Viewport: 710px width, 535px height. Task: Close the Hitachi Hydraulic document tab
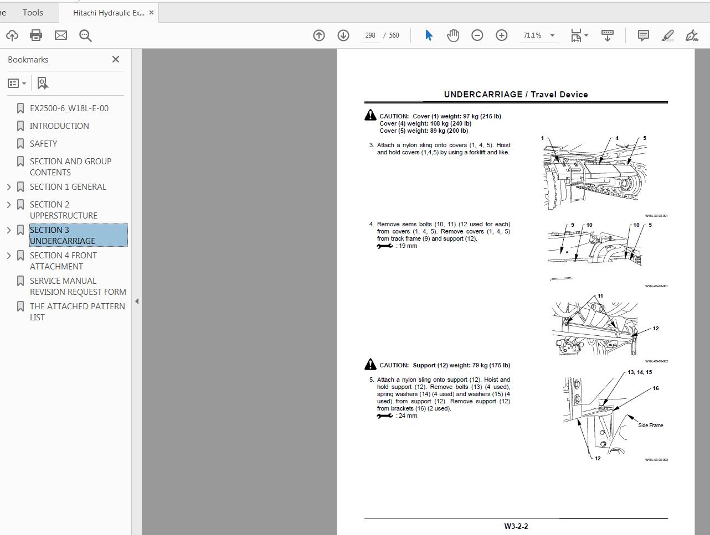pyautogui.click(x=152, y=13)
